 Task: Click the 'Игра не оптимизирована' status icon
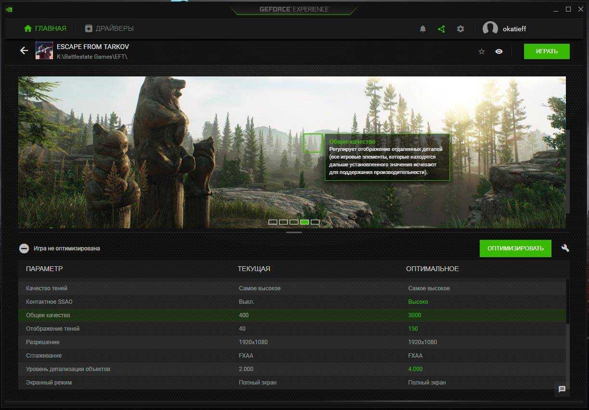click(x=24, y=248)
